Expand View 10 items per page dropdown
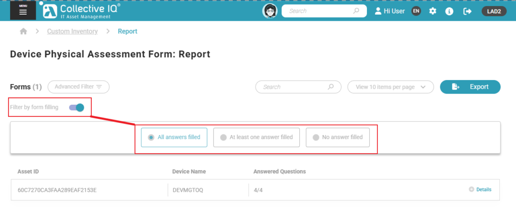This screenshot has height=207, width=516. [x=391, y=87]
